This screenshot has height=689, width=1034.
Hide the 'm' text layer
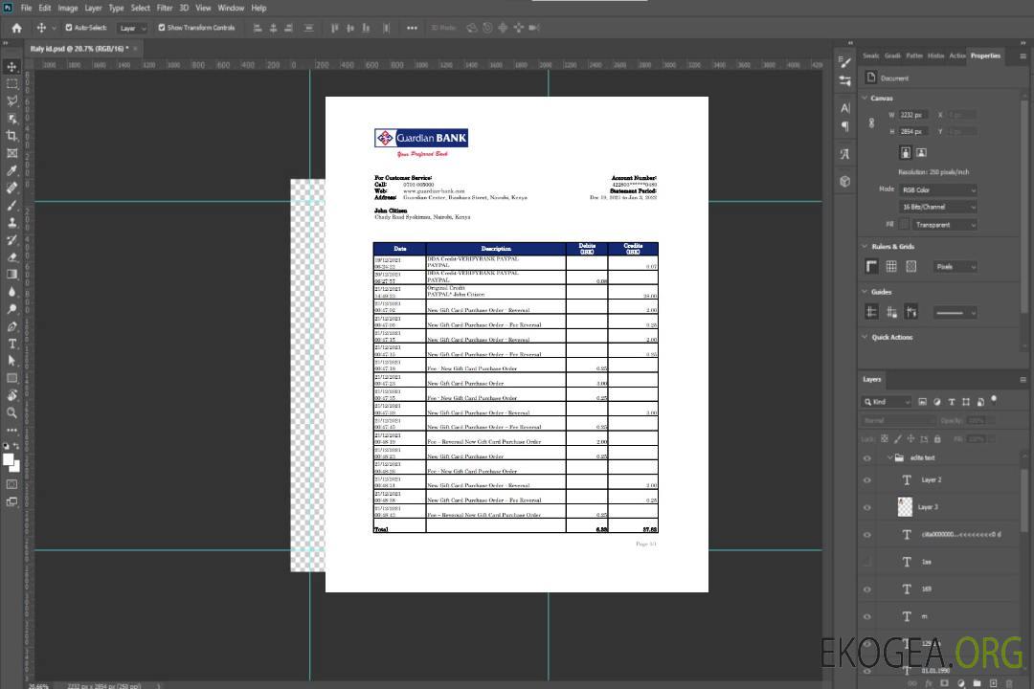[867, 617]
